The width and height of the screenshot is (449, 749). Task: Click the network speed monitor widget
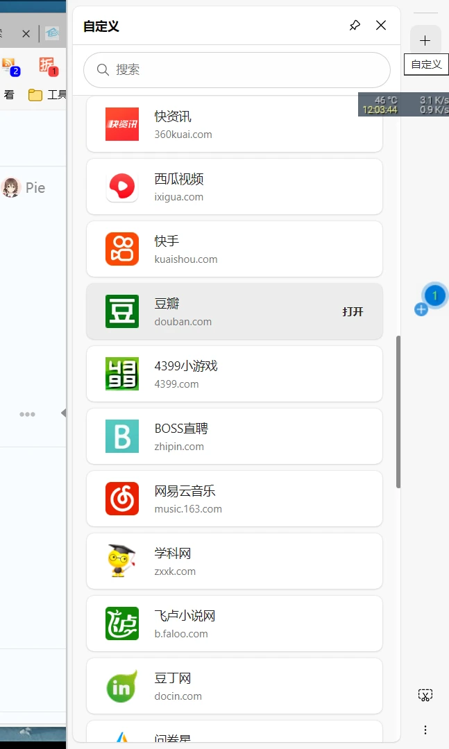tap(404, 105)
